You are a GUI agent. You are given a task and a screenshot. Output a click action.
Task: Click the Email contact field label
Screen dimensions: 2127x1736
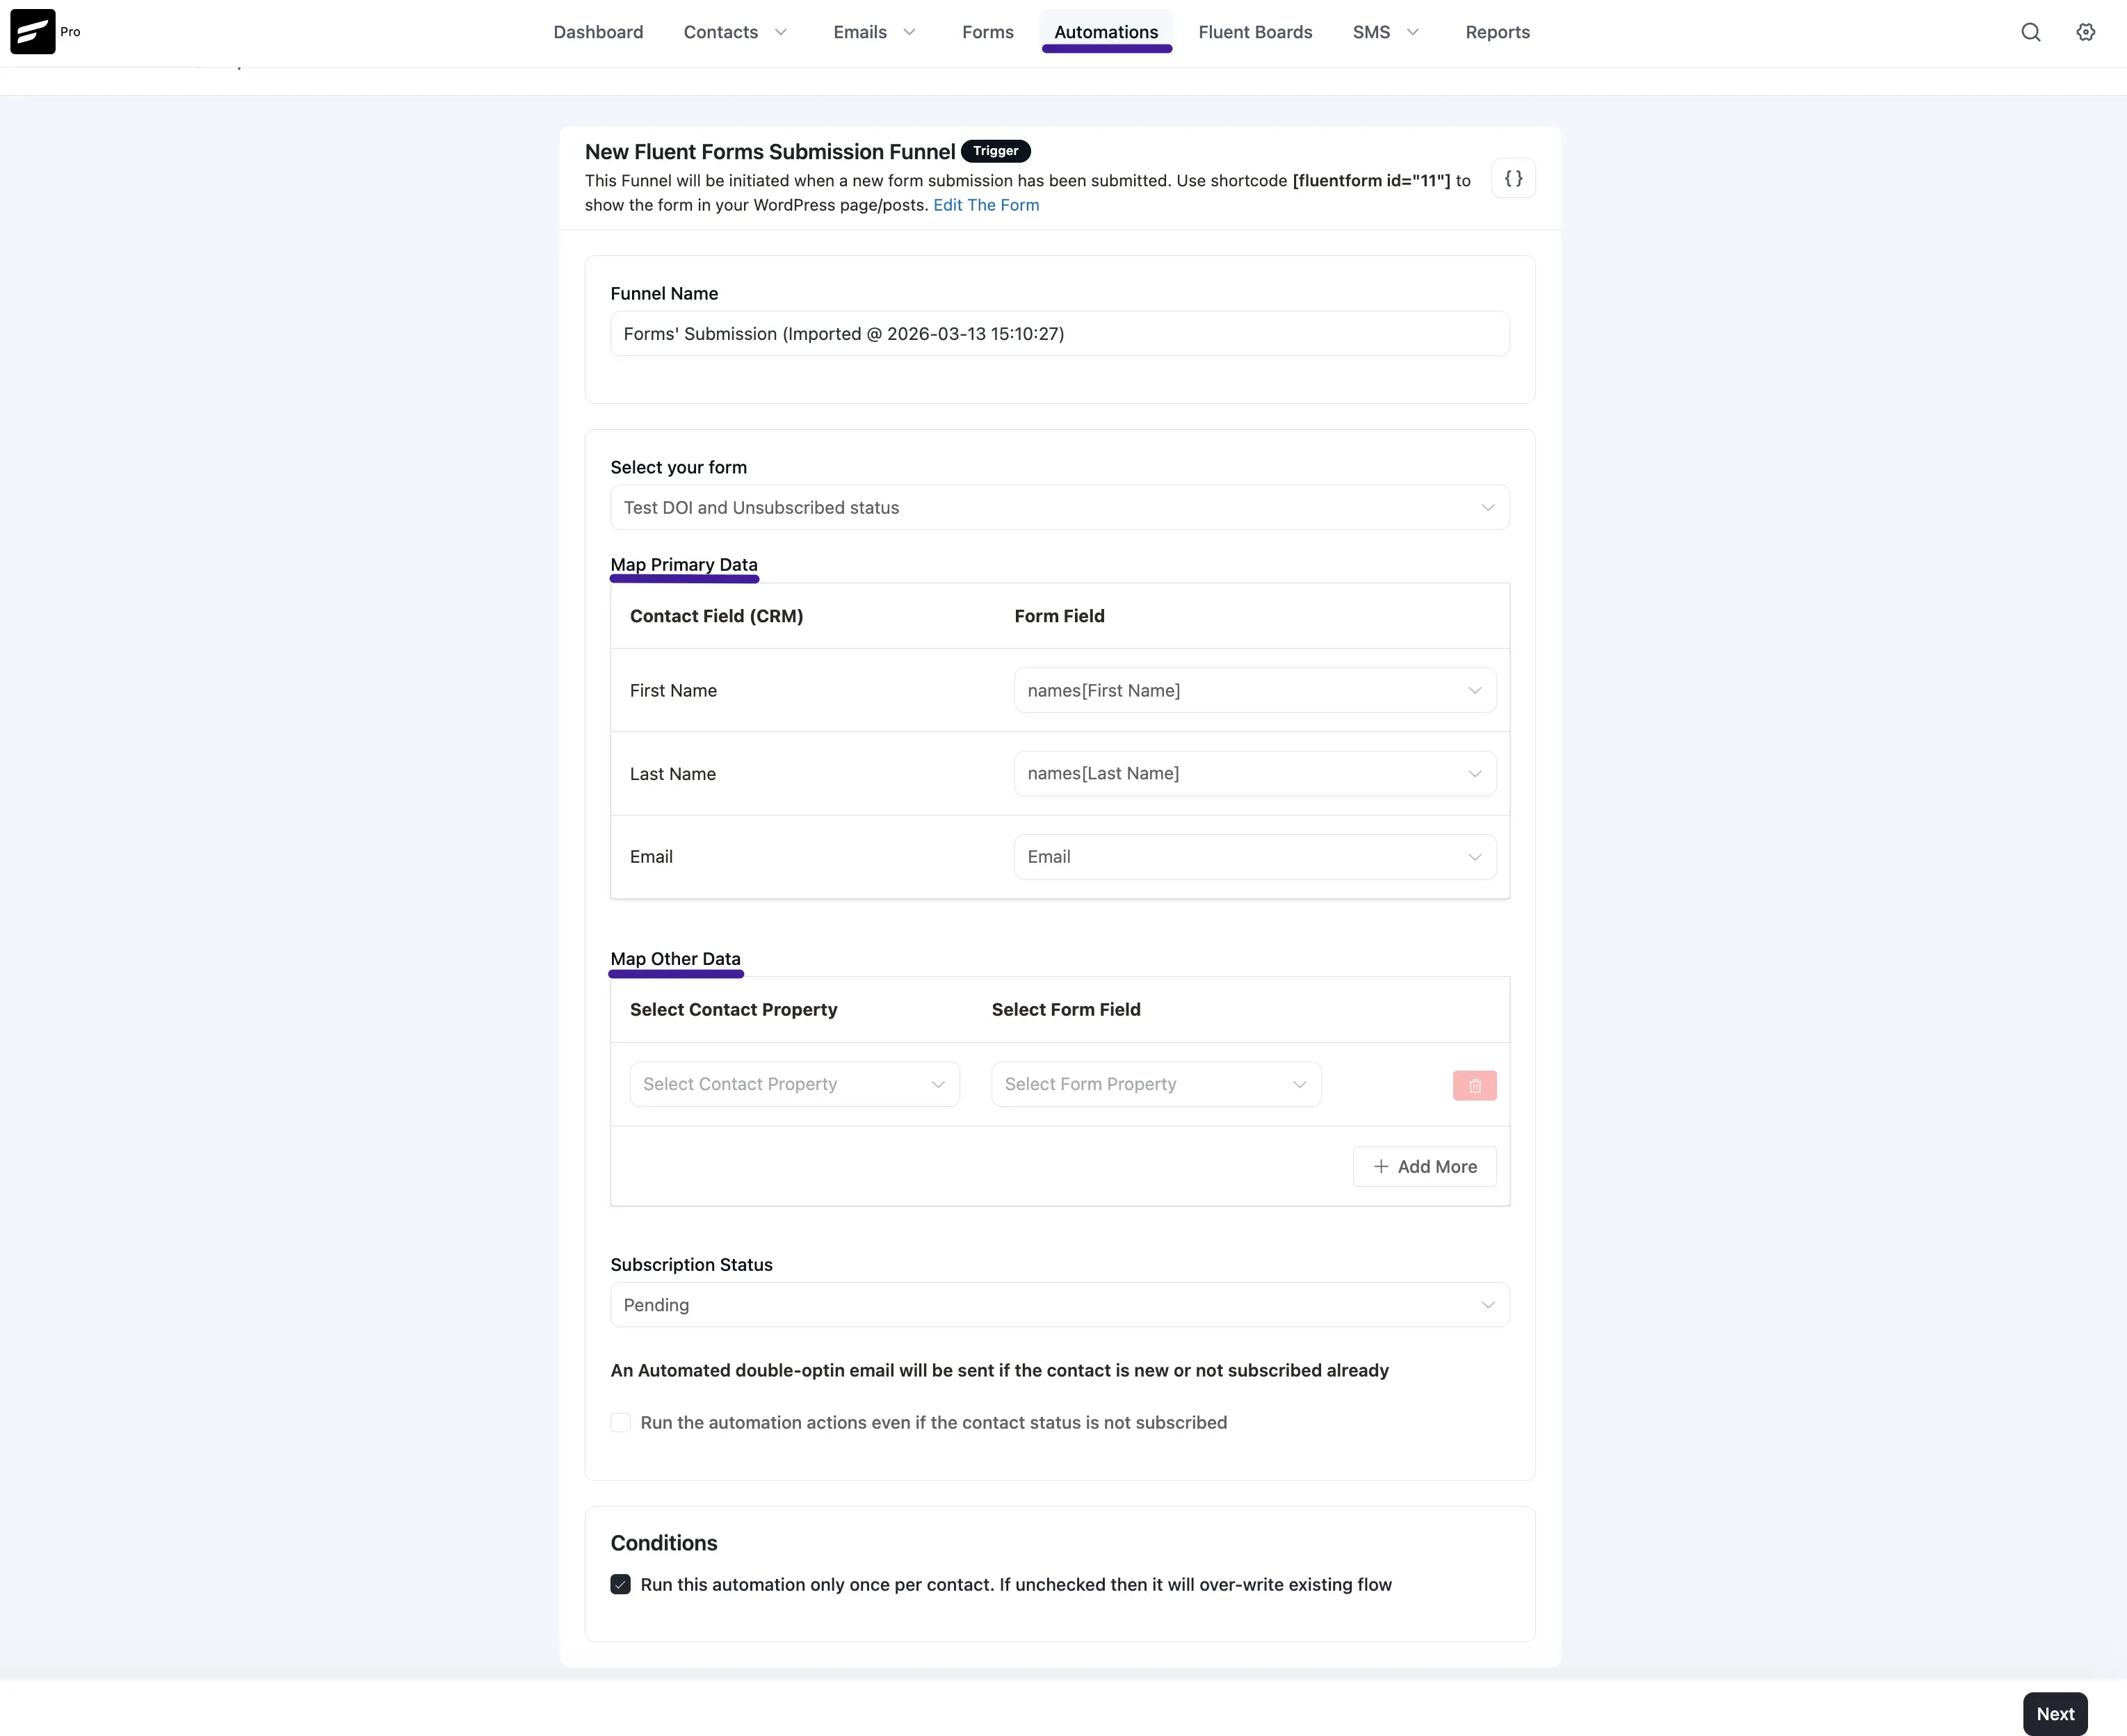click(651, 857)
